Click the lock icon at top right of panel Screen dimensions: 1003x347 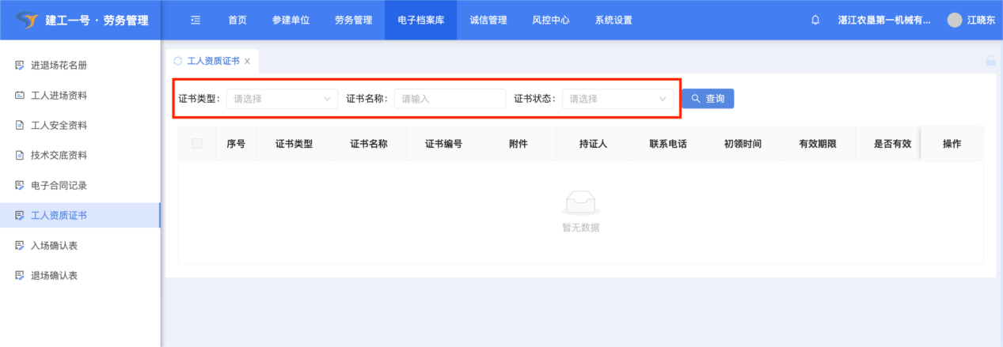point(990,61)
